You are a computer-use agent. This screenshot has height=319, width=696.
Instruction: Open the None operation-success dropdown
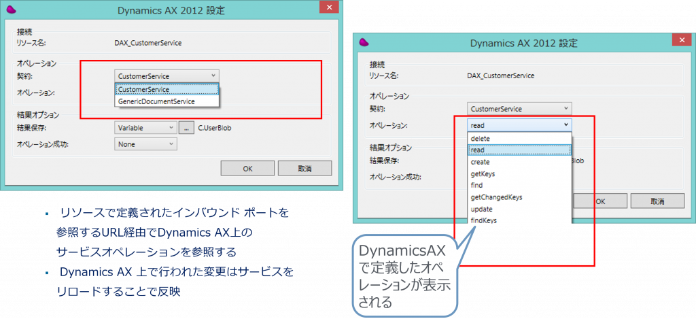tap(146, 144)
